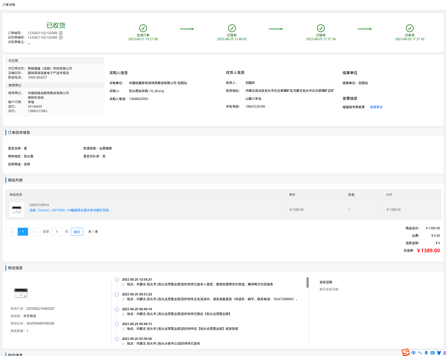
Task: Copy the 采购单编号 with its copy icon
Action: tap(61, 38)
